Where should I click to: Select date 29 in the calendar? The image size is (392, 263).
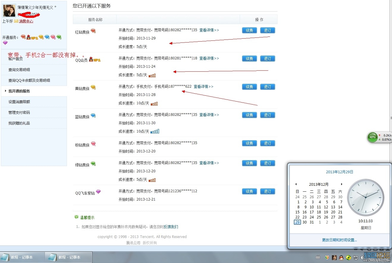coord(297,222)
